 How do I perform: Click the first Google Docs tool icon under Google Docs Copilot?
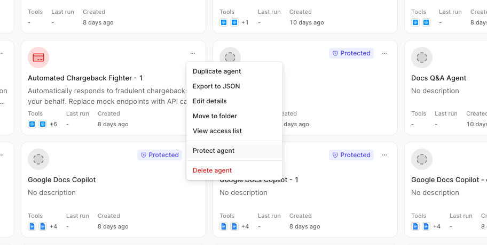32,226
